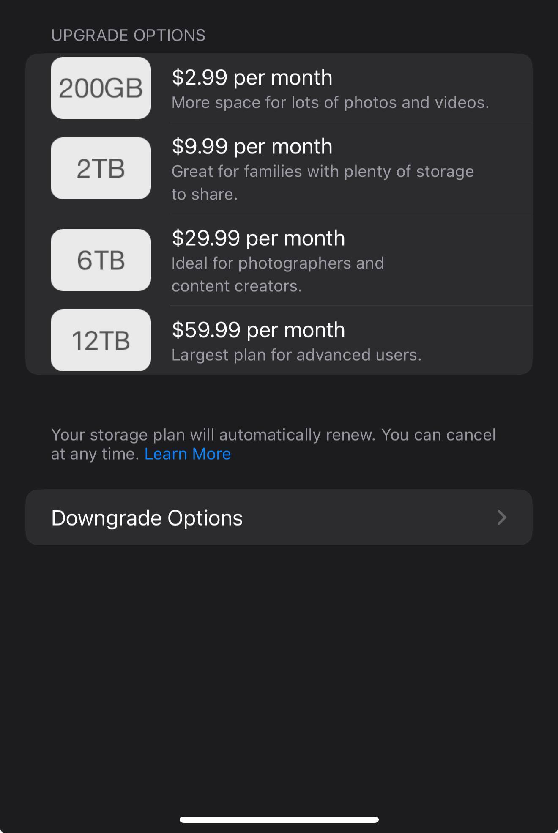Click 'More space for lots of photos' description
Viewport: 558px width, 833px height.
[330, 103]
